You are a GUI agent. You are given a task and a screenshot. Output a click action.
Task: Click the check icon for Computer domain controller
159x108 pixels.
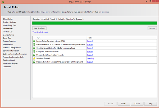[34, 52]
